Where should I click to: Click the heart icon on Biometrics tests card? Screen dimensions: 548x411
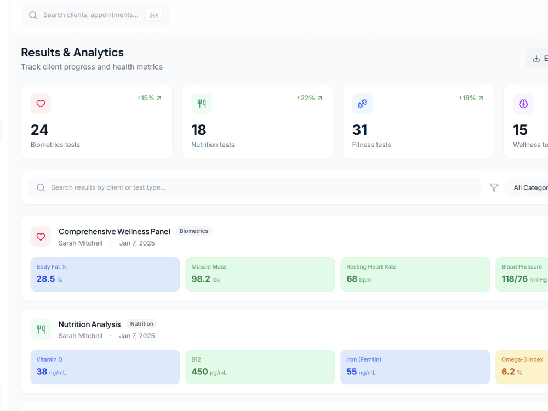click(41, 104)
